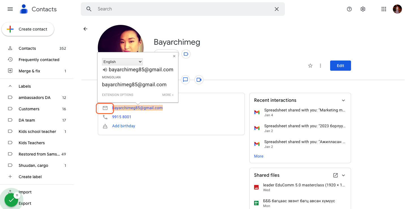Start a chat with Bayarchimeg
The height and width of the screenshot is (209, 407).
pyautogui.click(x=185, y=80)
